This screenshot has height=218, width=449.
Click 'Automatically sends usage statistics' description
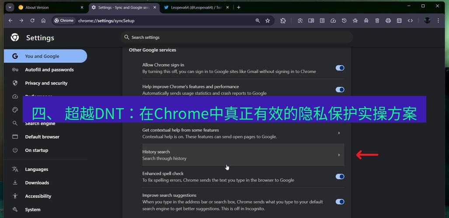point(205,93)
